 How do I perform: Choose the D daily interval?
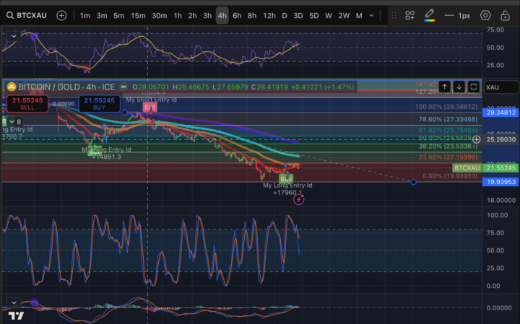285,16
